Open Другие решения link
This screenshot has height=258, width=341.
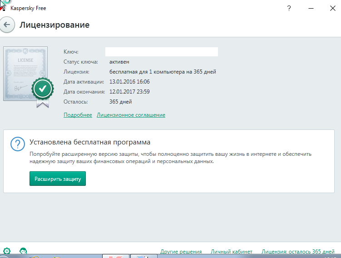tap(181, 252)
